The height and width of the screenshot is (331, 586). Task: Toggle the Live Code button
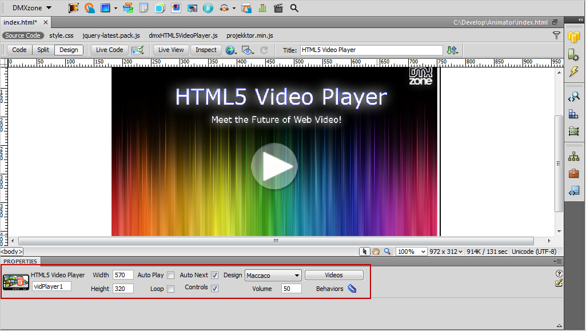coord(110,50)
